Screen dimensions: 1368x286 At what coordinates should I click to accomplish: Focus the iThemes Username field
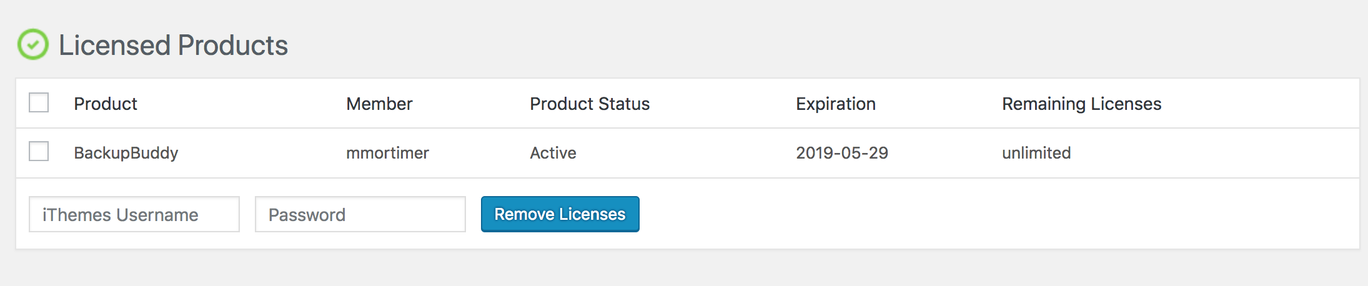134,214
